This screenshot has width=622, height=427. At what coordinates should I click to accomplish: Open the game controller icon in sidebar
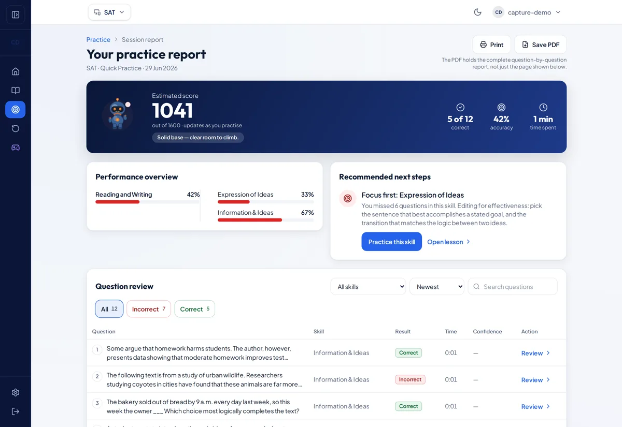15,148
